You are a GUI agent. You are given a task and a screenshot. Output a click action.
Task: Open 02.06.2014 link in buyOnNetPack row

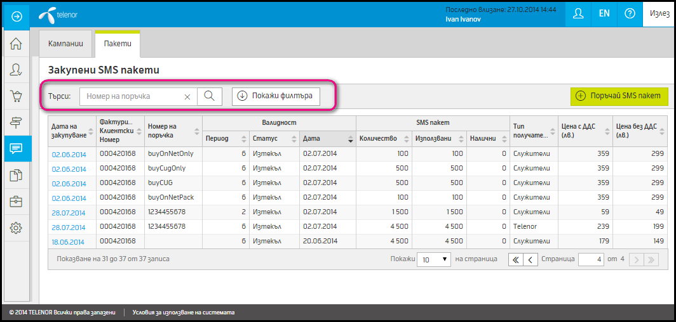point(69,198)
